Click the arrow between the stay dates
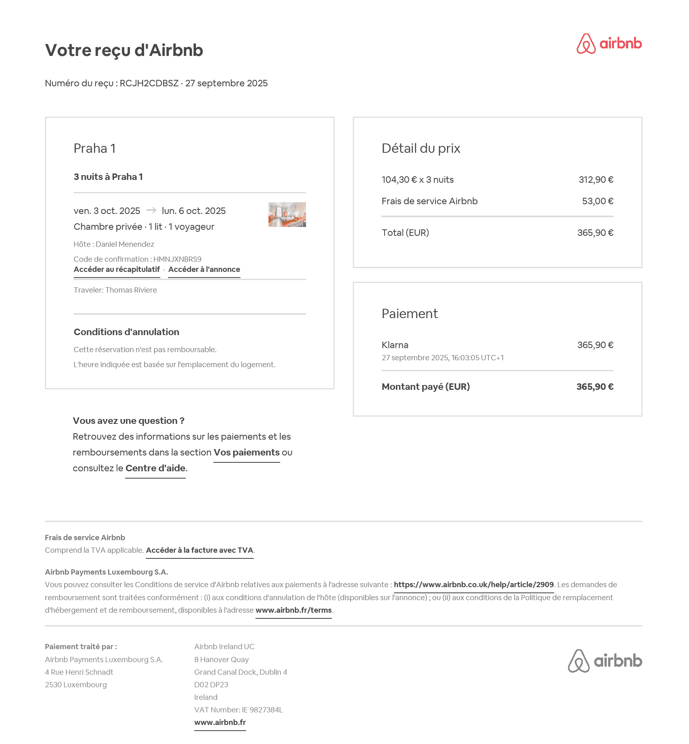The height and width of the screenshot is (744, 689). pyautogui.click(x=151, y=210)
